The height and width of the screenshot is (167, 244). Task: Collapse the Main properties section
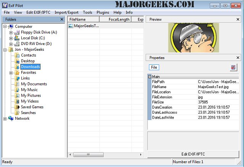coord(150,77)
